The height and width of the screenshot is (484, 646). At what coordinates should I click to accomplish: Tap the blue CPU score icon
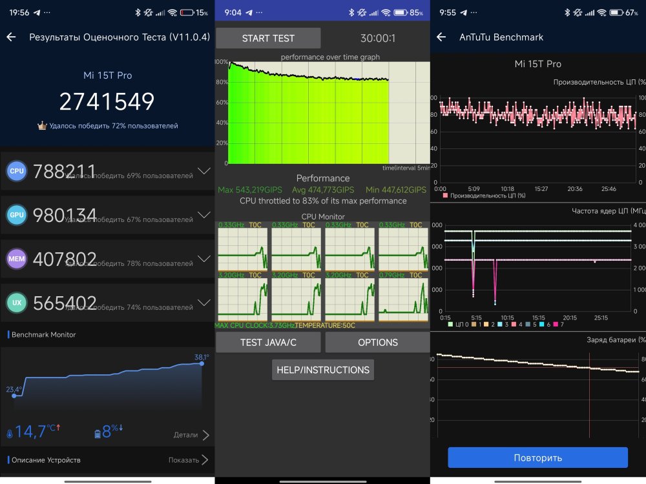point(17,172)
